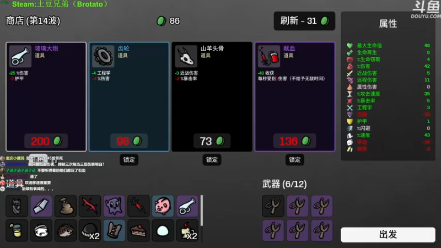441x248 pixels.
Task: Click the syringe item in inventory
Action: [x=138, y=206]
